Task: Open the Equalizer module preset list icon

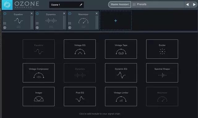Action: (5, 23)
